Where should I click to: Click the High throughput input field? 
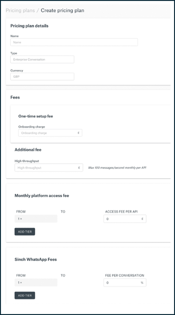coord(49,168)
